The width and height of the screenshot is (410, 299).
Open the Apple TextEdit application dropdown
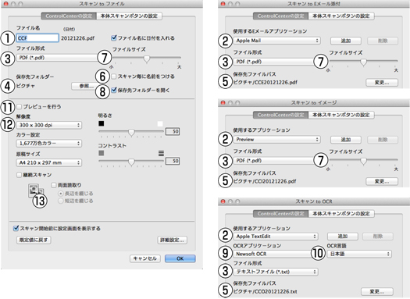[276, 237]
